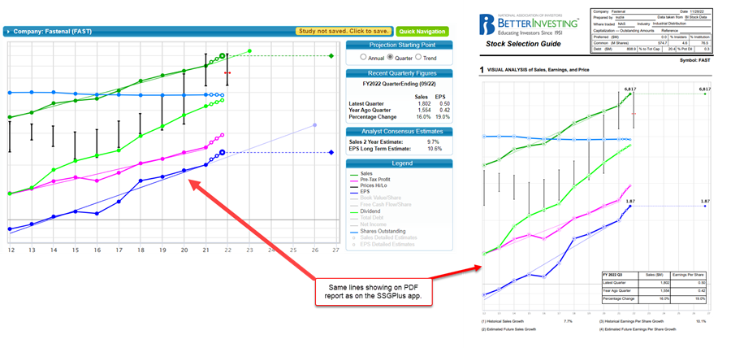Click Sales 2 Year Estimate value 9.7%

coord(433,141)
